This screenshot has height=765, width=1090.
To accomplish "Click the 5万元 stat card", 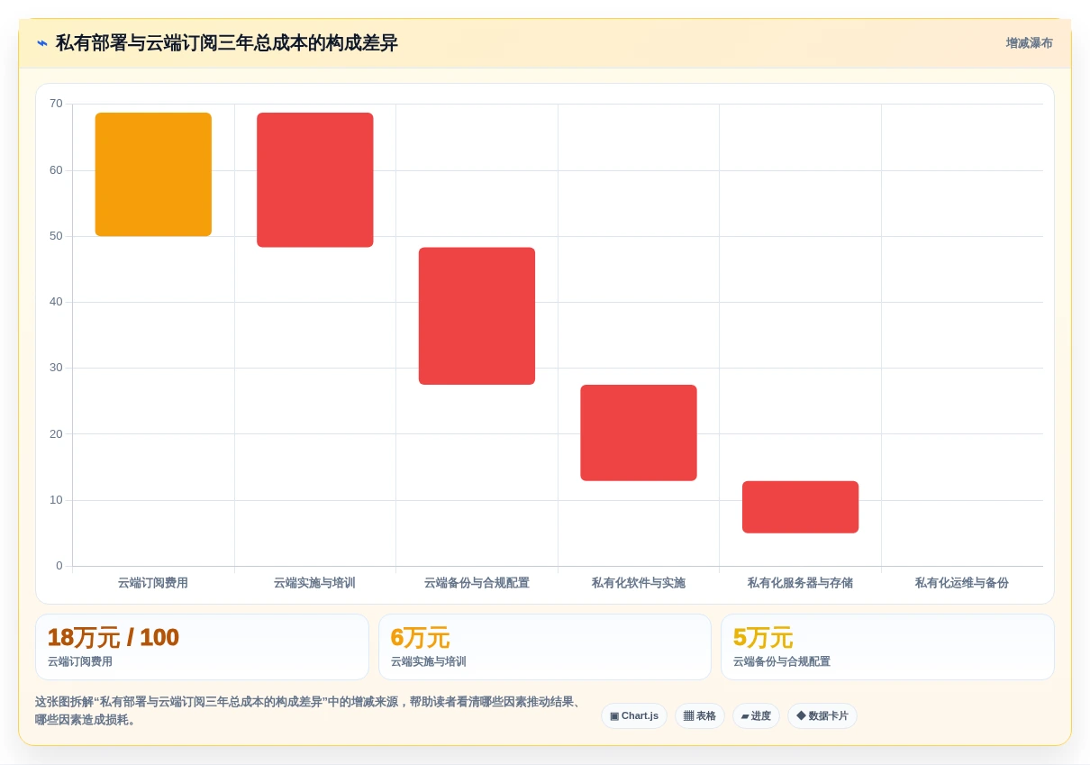I will [x=887, y=647].
